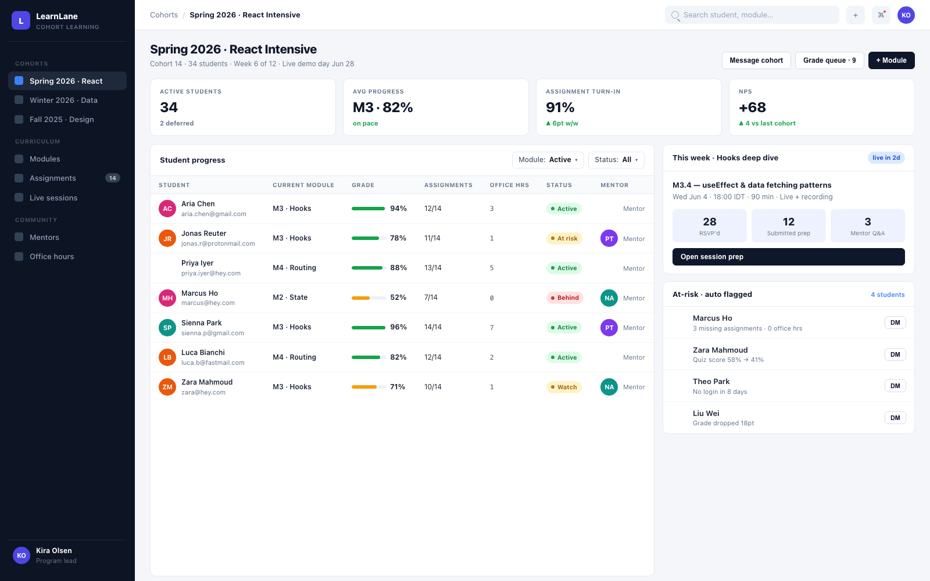Select Winter 2026 · Data cohort
The image size is (930, 581).
coord(67,100)
